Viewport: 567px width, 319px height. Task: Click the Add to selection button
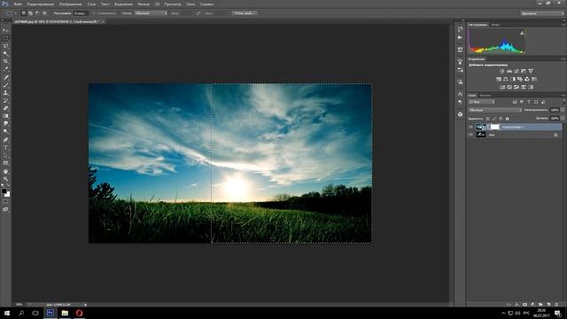click(30, 13)
